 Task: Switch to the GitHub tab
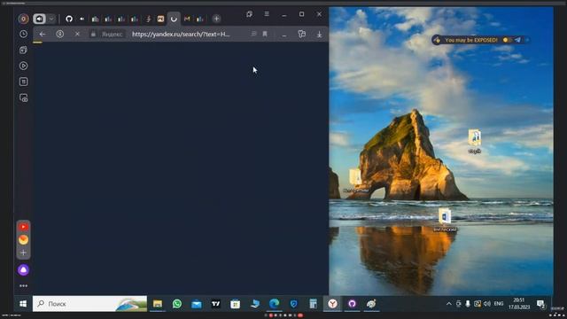[69, 19]
